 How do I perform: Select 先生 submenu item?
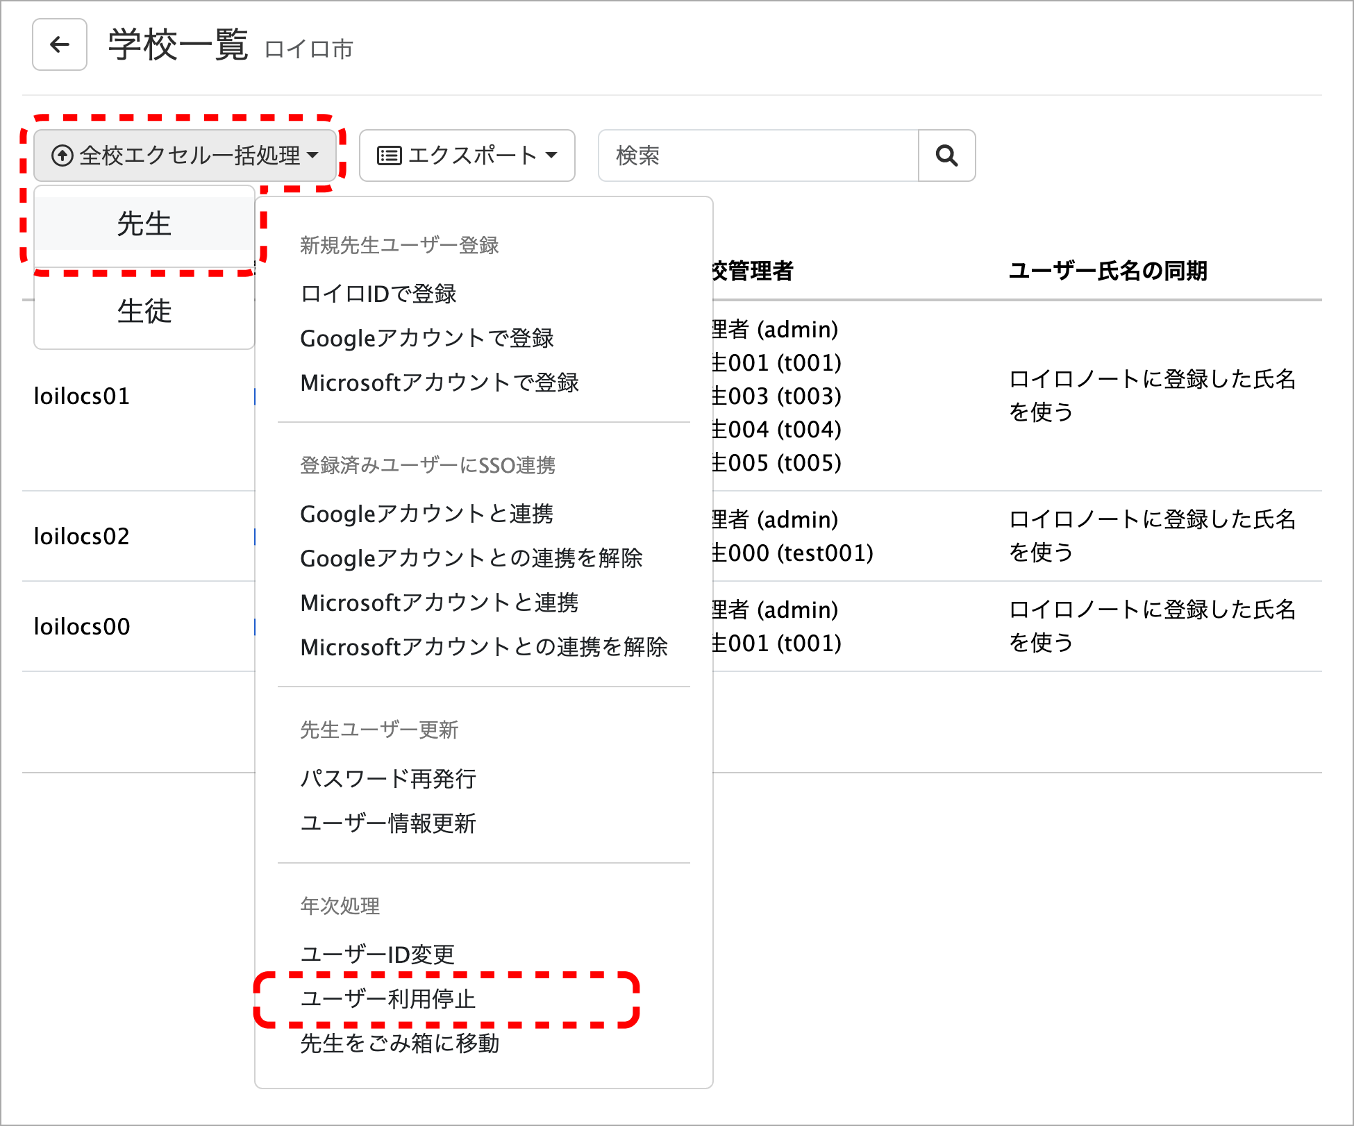tap(144, 224)
